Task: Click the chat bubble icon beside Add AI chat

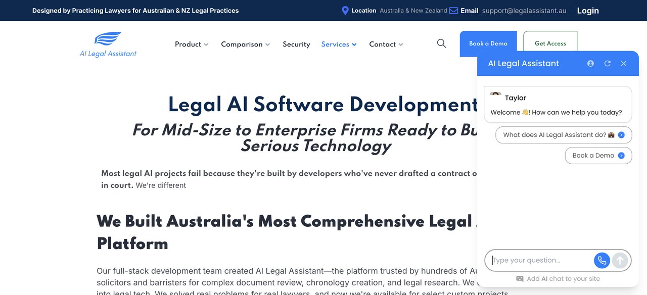Action: click(520, 279)
